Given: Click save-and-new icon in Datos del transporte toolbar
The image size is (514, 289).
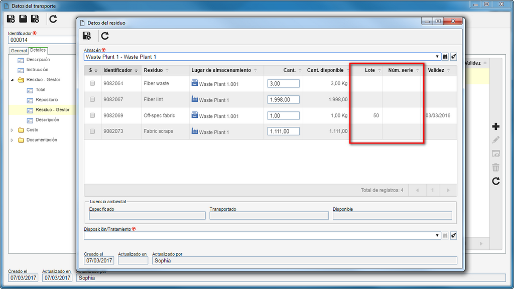Looking at the screenshot, I should (x=11, y=19).
